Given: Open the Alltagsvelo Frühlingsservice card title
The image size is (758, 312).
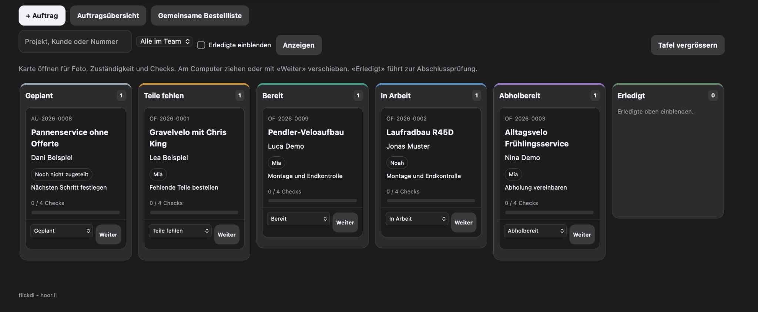Looking at the screenshot, I should coord(537,138).
